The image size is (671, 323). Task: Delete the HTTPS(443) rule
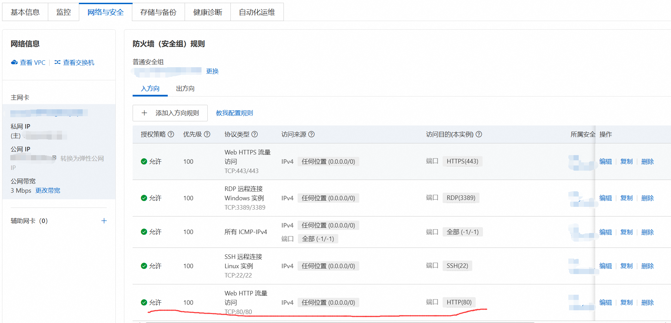pos(648,161)
